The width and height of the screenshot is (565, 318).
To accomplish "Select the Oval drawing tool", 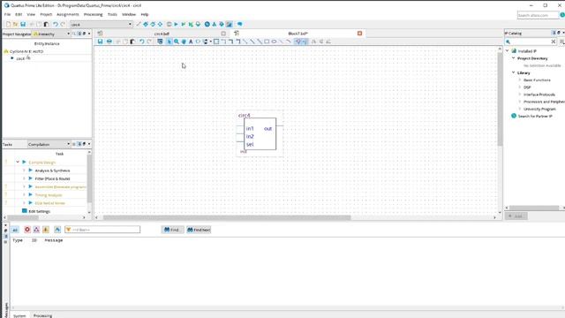I will tap(274, 42).
